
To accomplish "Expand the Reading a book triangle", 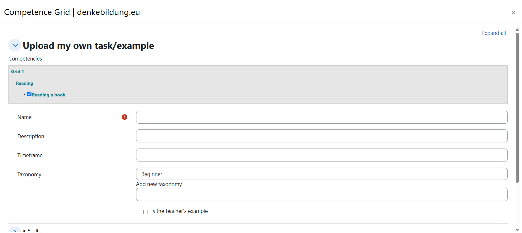I will point(24,94).
